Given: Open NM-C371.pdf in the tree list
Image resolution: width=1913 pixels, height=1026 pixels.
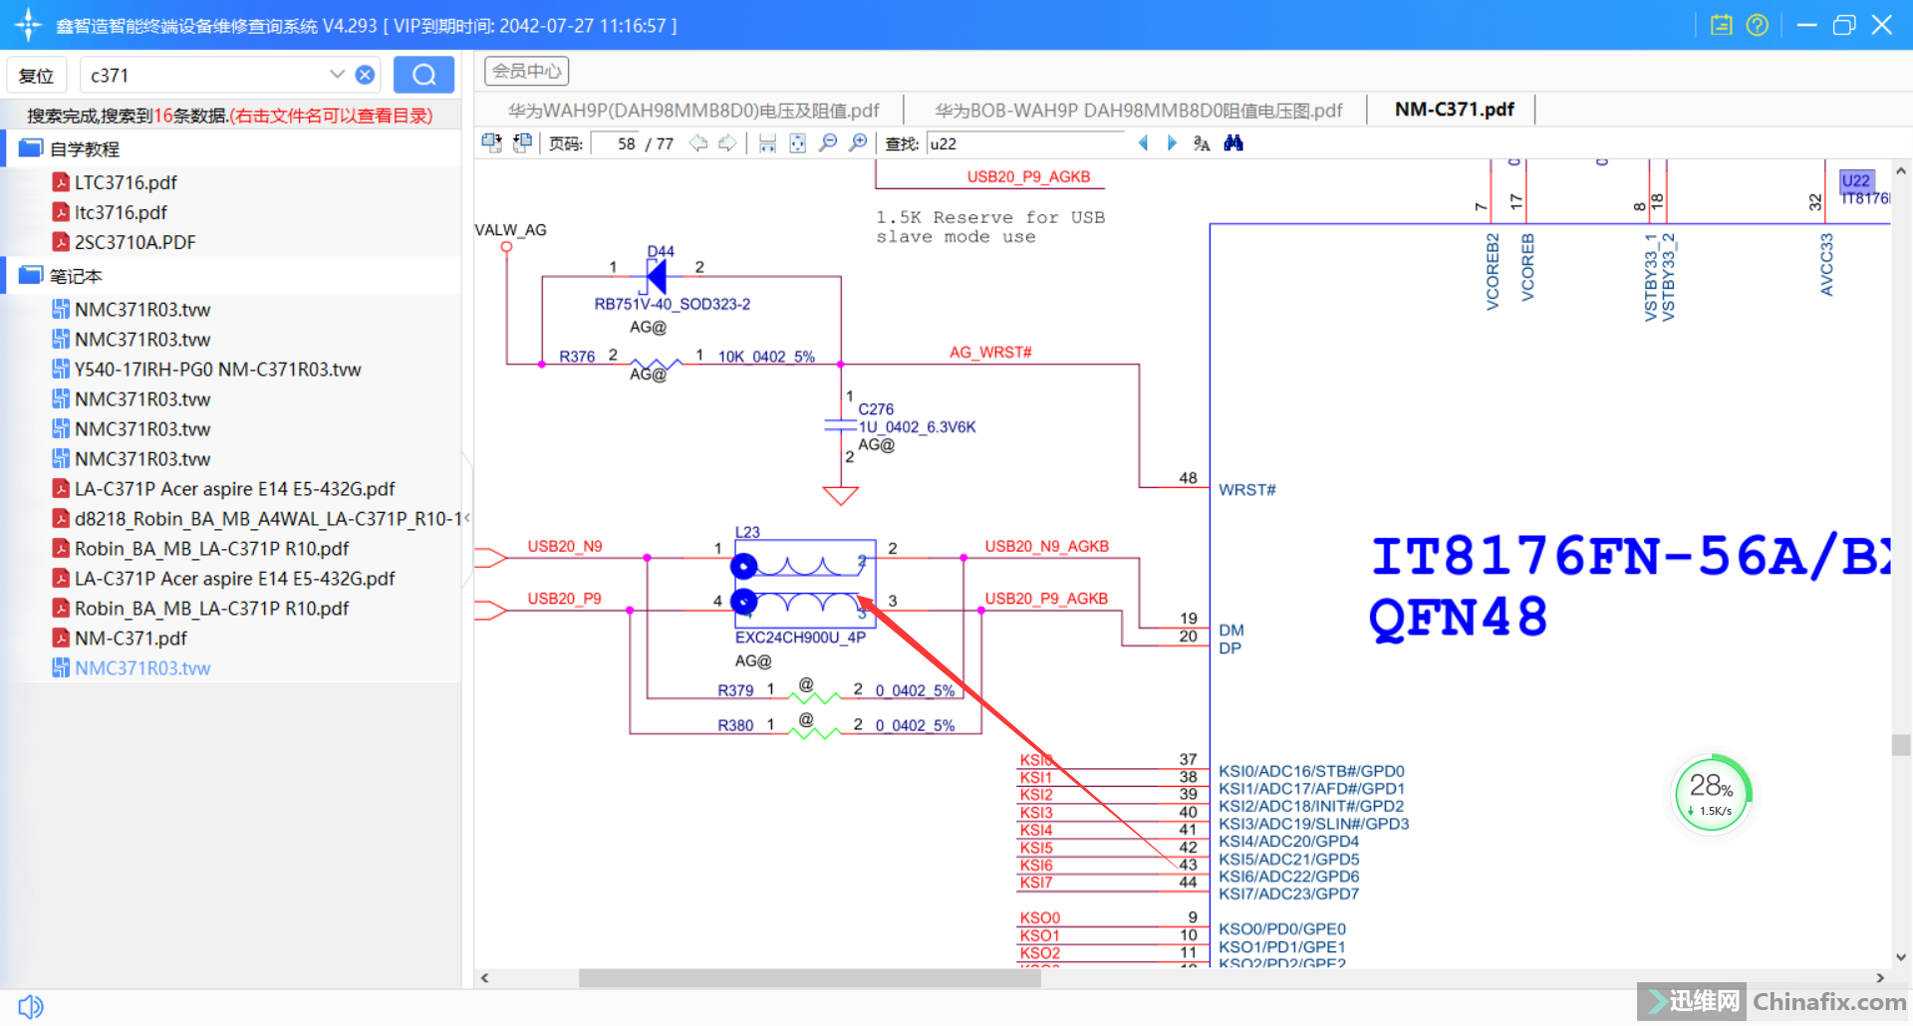Looking at the screenshot, I should [131, 639].
